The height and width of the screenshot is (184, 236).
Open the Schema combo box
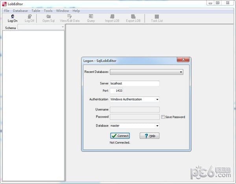pos(63,28)
